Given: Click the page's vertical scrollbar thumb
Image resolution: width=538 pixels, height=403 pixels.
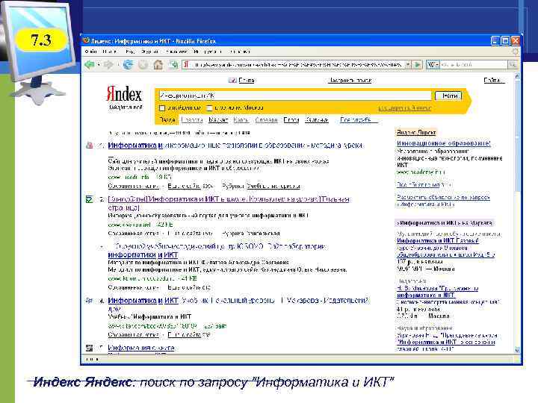Looking at the screenshot, I should pos(517,135).
